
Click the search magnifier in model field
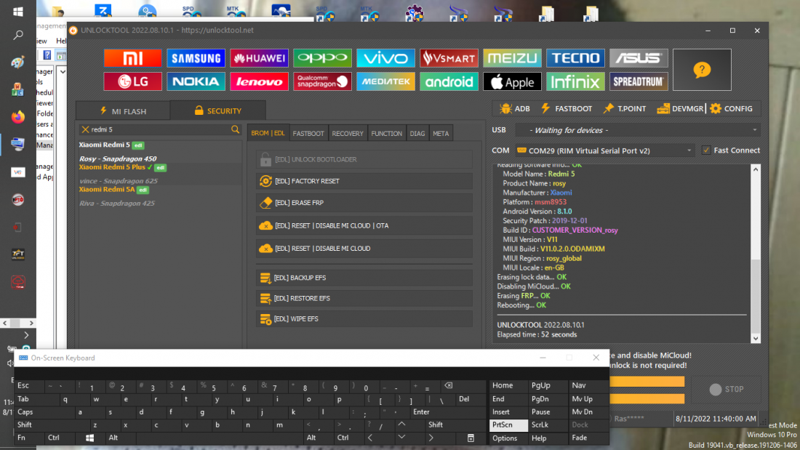click(235, 129)
